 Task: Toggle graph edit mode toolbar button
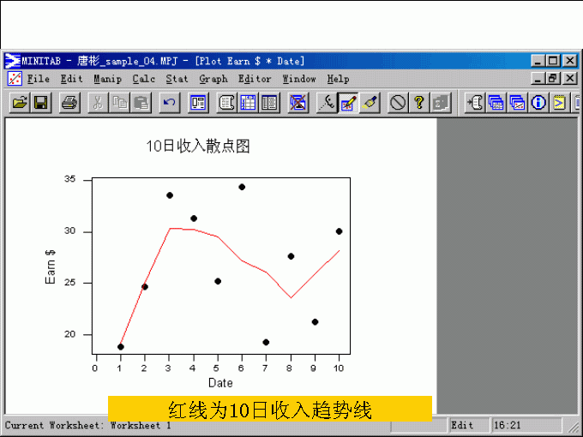(x=348, y=103)
